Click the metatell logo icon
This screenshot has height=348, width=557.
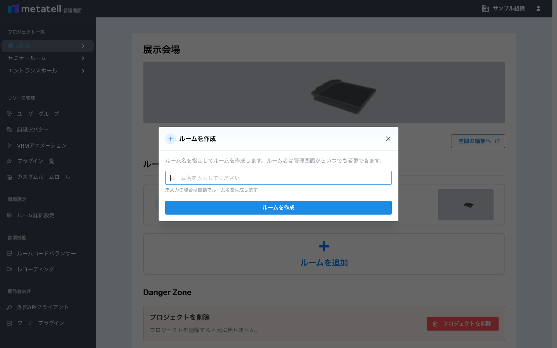pos(13,9)
